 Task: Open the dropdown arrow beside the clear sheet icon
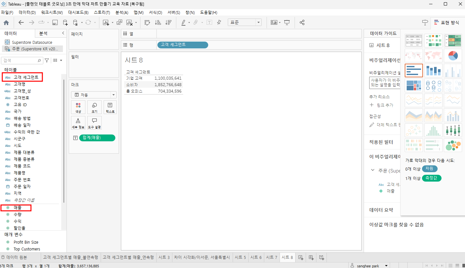(x=136, y=23)
